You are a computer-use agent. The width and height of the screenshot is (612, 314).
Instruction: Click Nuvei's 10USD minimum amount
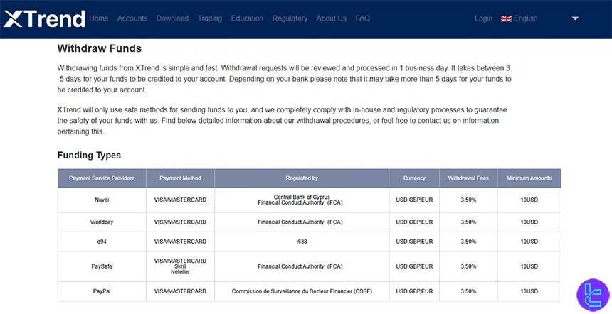[x=529, y=200]
